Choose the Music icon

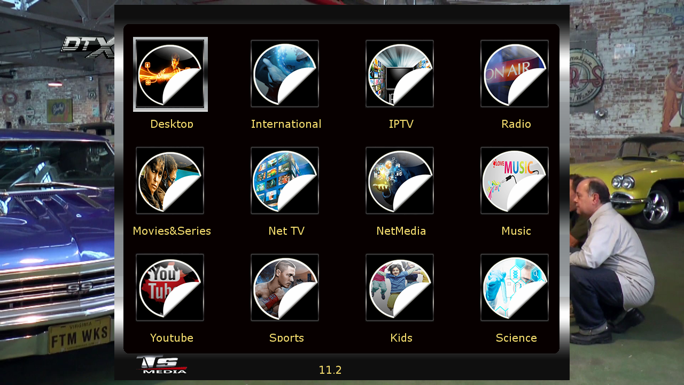tap(515, 181)
